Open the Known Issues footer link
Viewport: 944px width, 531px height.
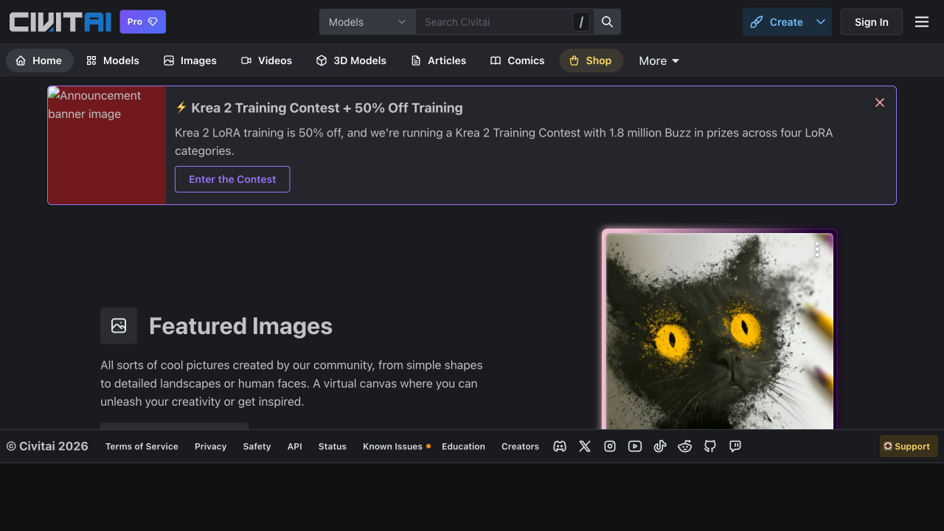pos(396,446)
